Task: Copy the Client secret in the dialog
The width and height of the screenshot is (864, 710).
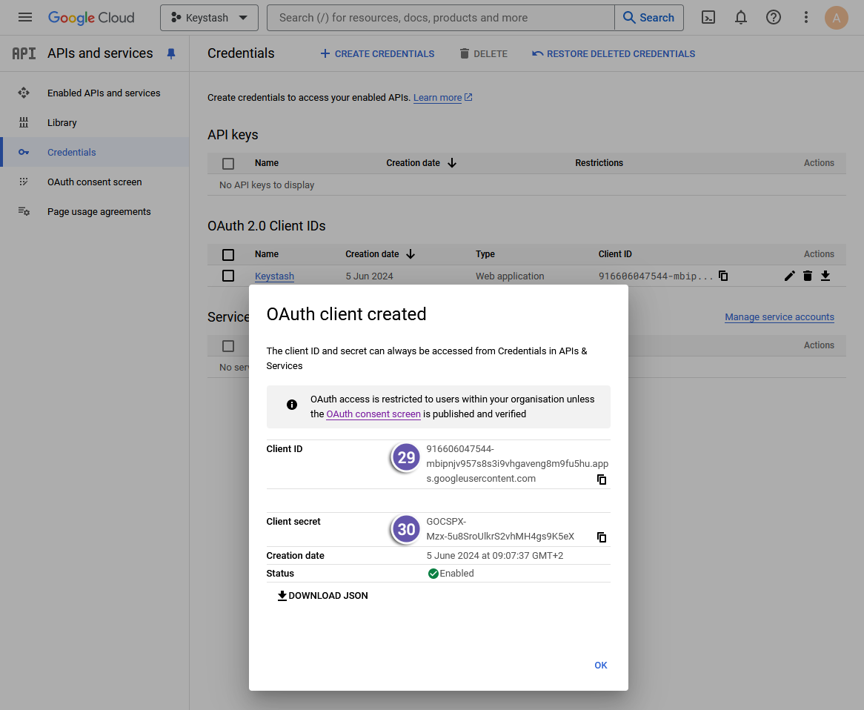Action: coord(602,537)
